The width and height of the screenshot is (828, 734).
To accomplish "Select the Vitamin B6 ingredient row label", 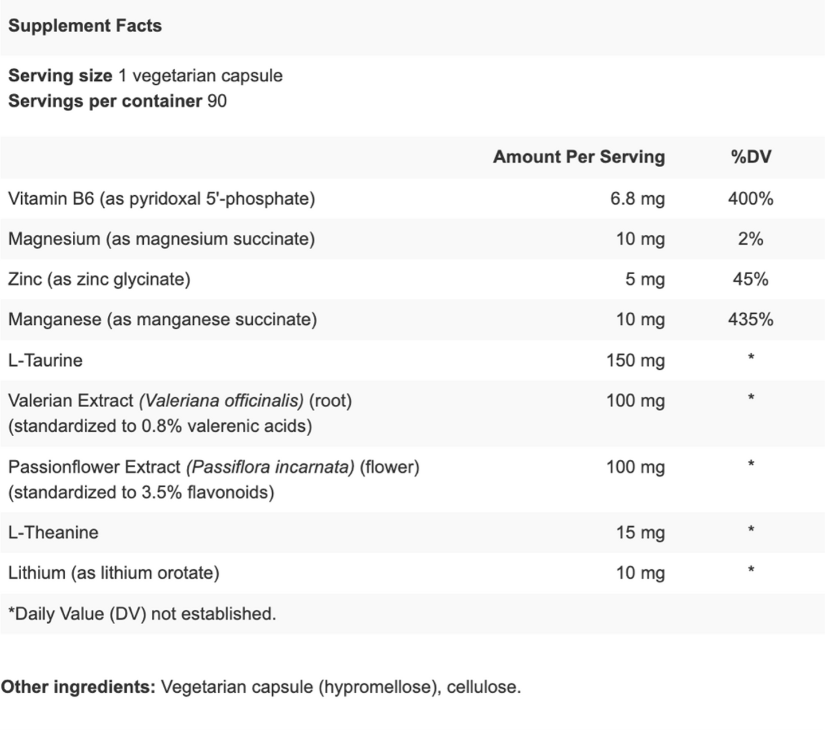I will (161, 199).
